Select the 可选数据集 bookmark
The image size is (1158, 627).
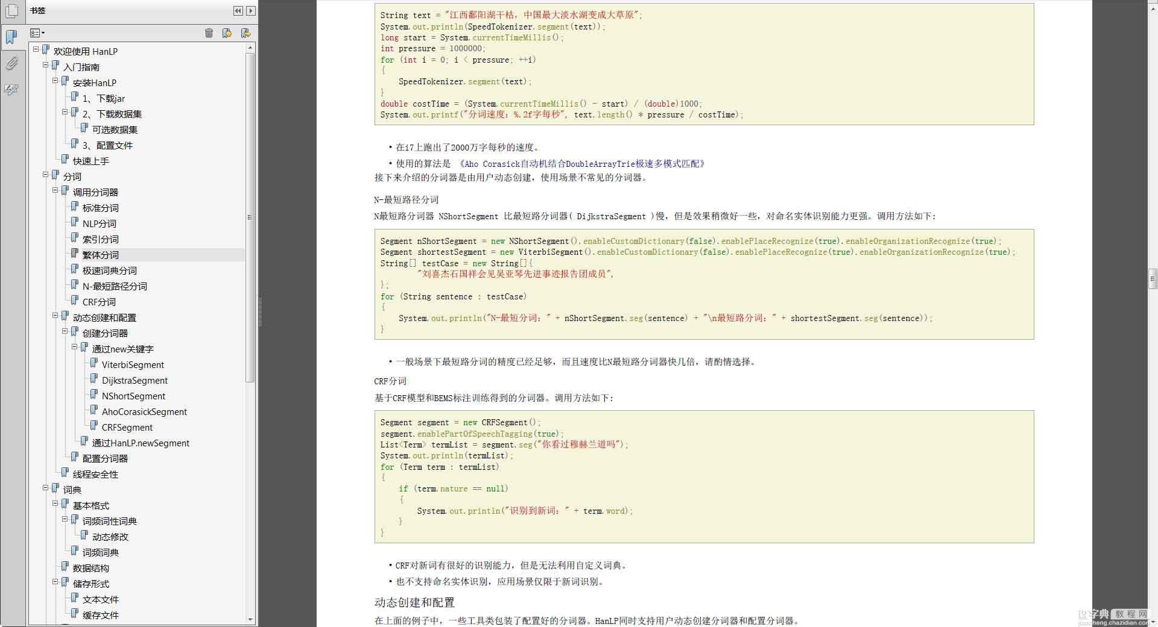point(115,129)
